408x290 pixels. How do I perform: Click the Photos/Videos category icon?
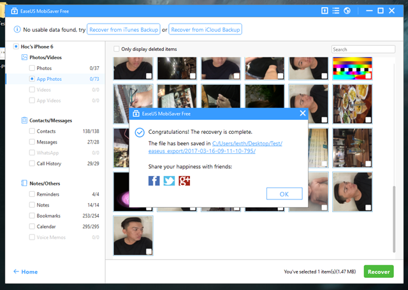click(x=24, y=57)
